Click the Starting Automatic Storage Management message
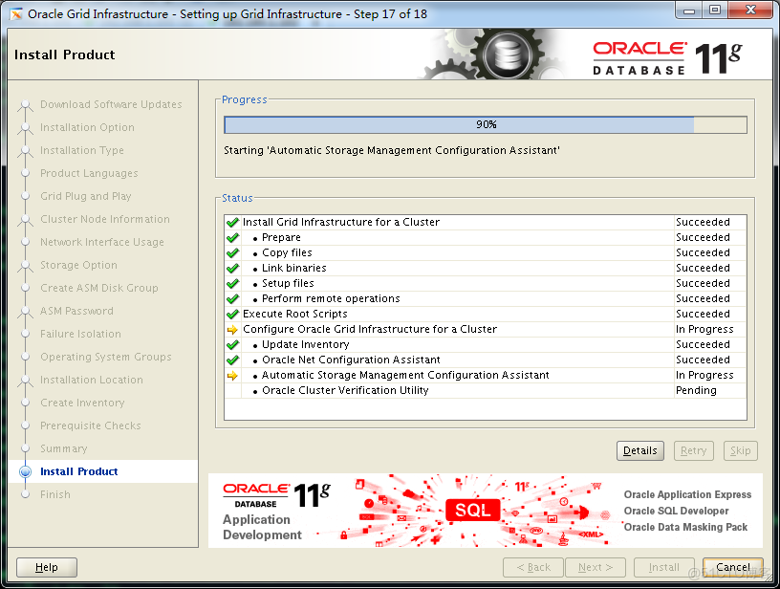 (392, 150)
